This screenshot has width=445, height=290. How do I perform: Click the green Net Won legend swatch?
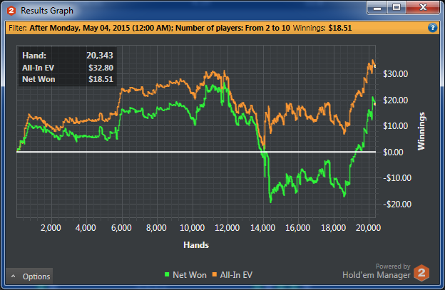tap(167, 274)
